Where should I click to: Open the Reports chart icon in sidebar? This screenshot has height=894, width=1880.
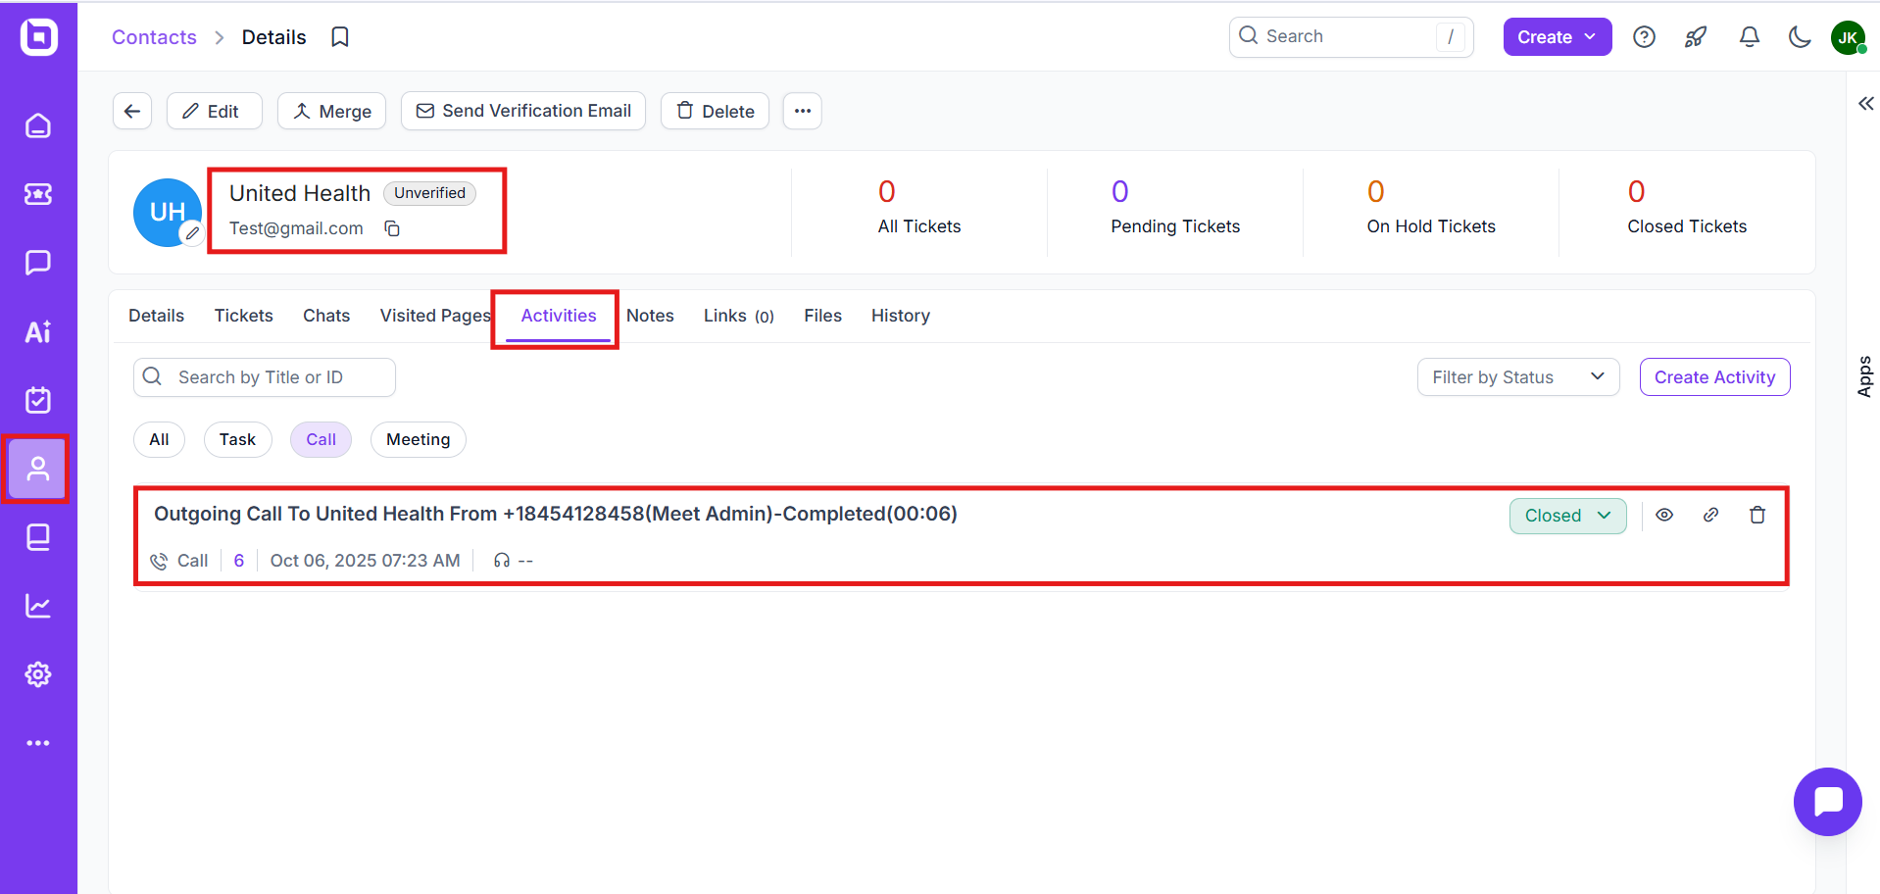click(x=38, y=606)
